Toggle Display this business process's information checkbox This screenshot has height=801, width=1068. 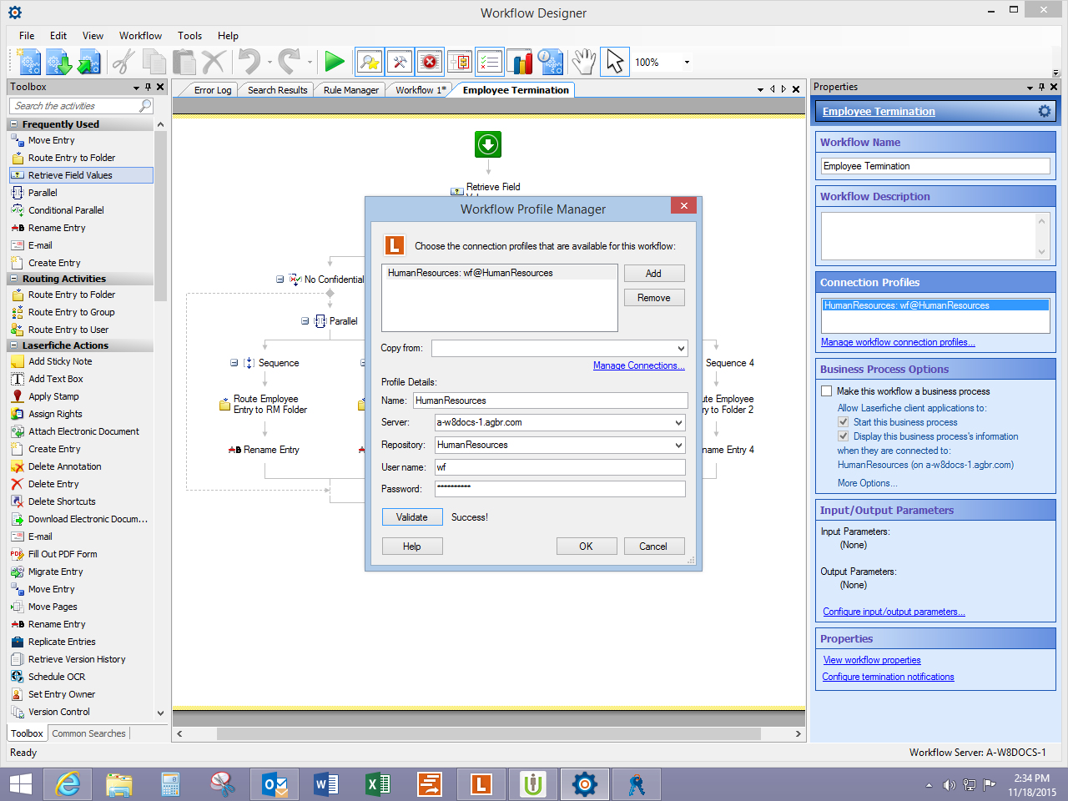click(x=844, y=436)
